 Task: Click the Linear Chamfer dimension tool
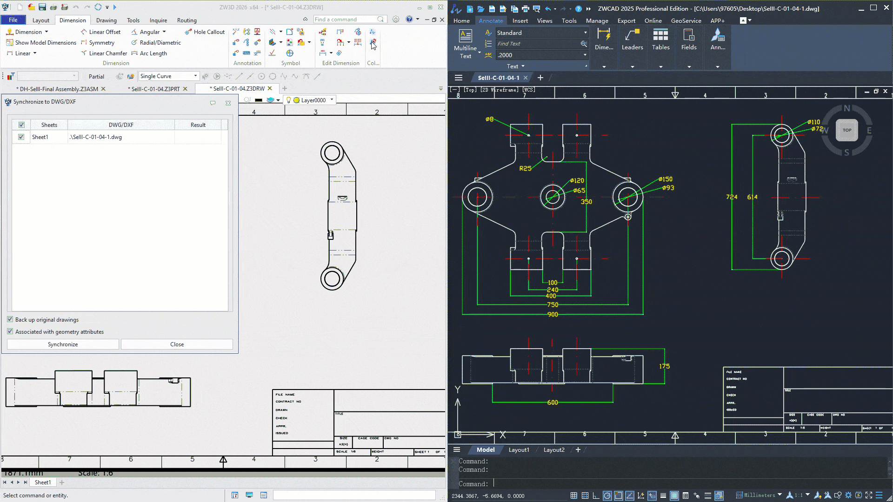tap(104, 53)
